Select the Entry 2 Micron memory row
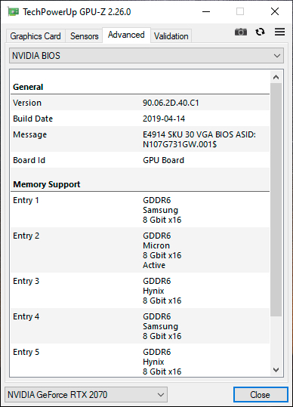The width and height of the screenshot is (293, 407). click(140, 250)
